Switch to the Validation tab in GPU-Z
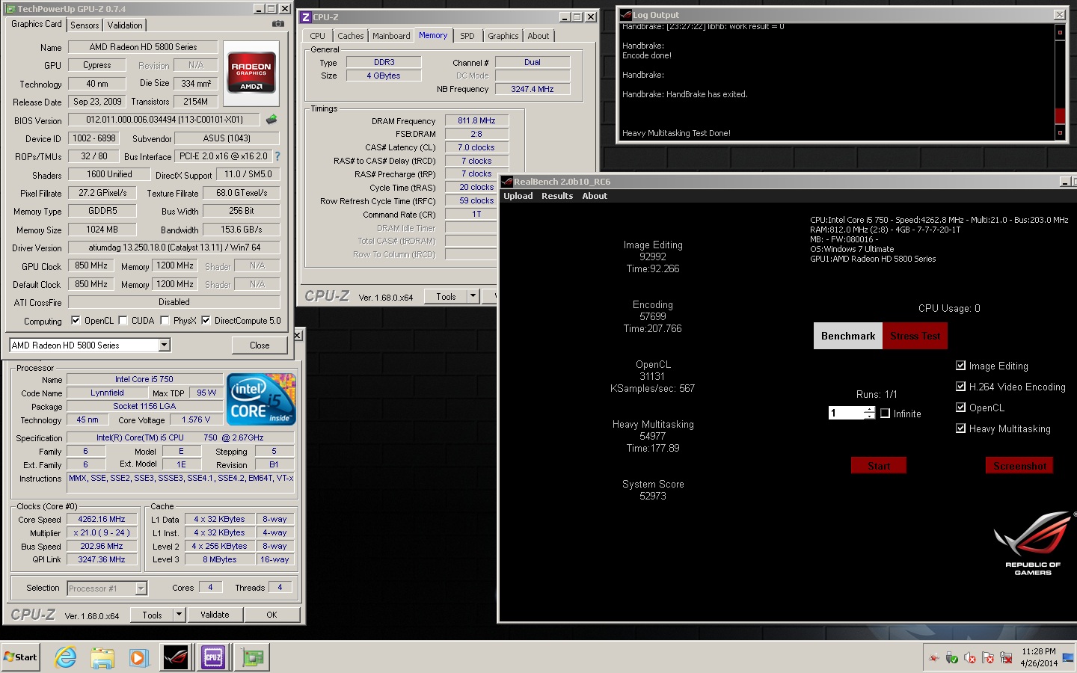 (x=125, y=25)
